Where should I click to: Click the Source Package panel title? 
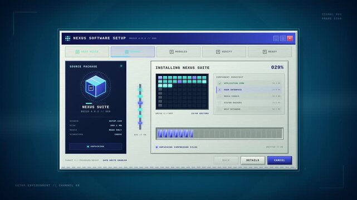(x=84, y=67)
